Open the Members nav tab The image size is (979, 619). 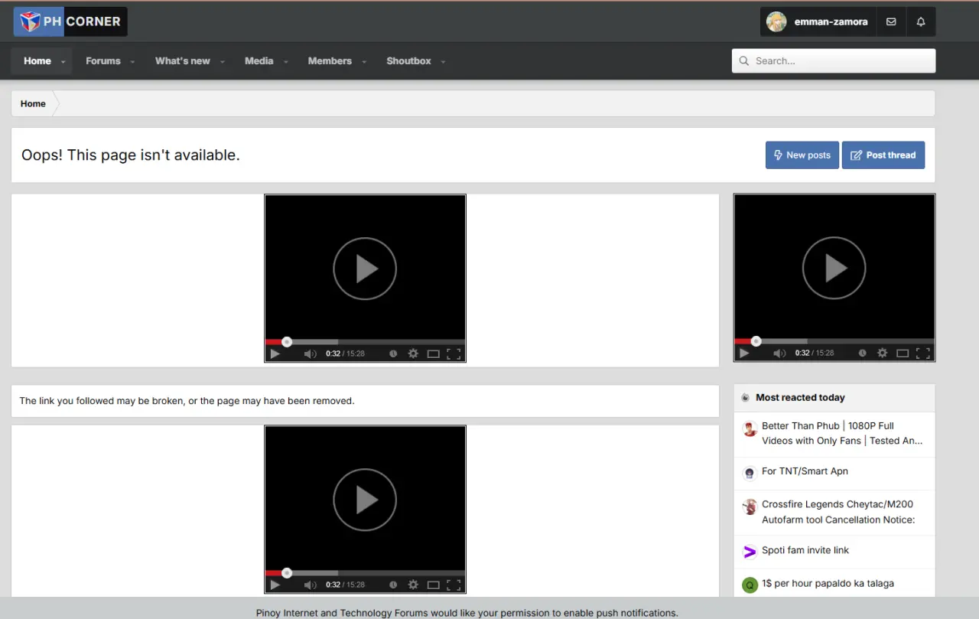click(330, 61)
